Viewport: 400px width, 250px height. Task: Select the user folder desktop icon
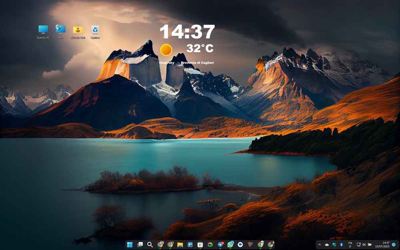78,30
